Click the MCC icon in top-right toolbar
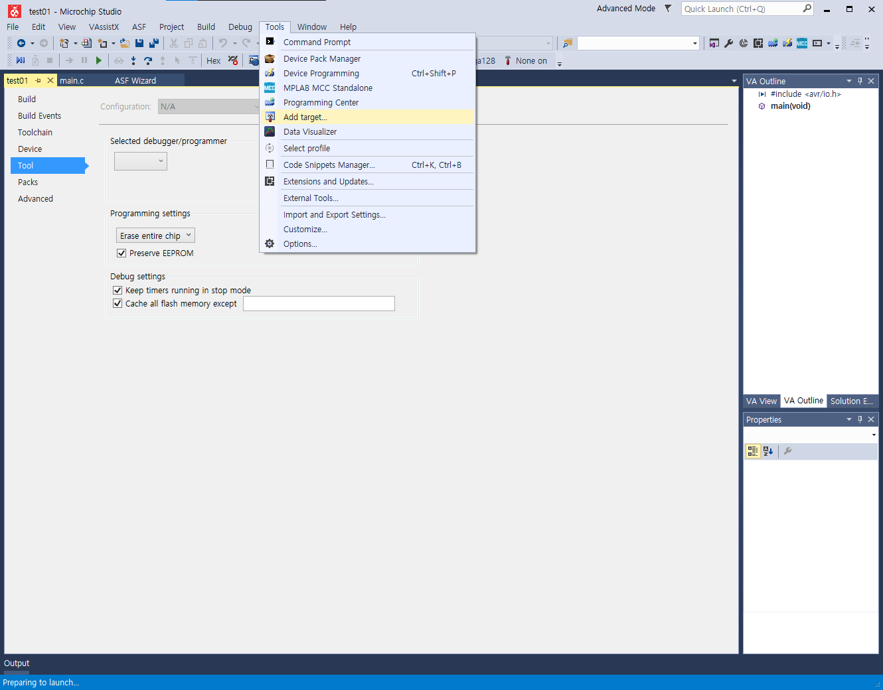 pos(802,43)
